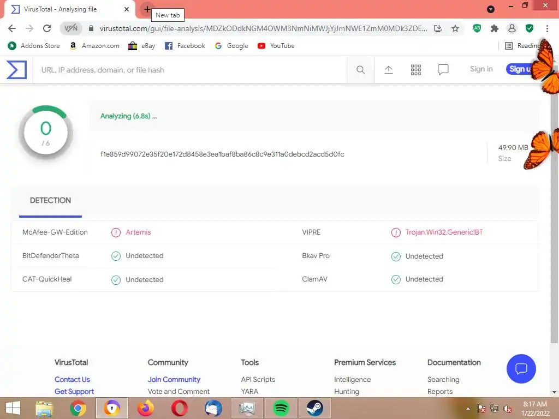Open the Contact Us footer link

(72, 380)
